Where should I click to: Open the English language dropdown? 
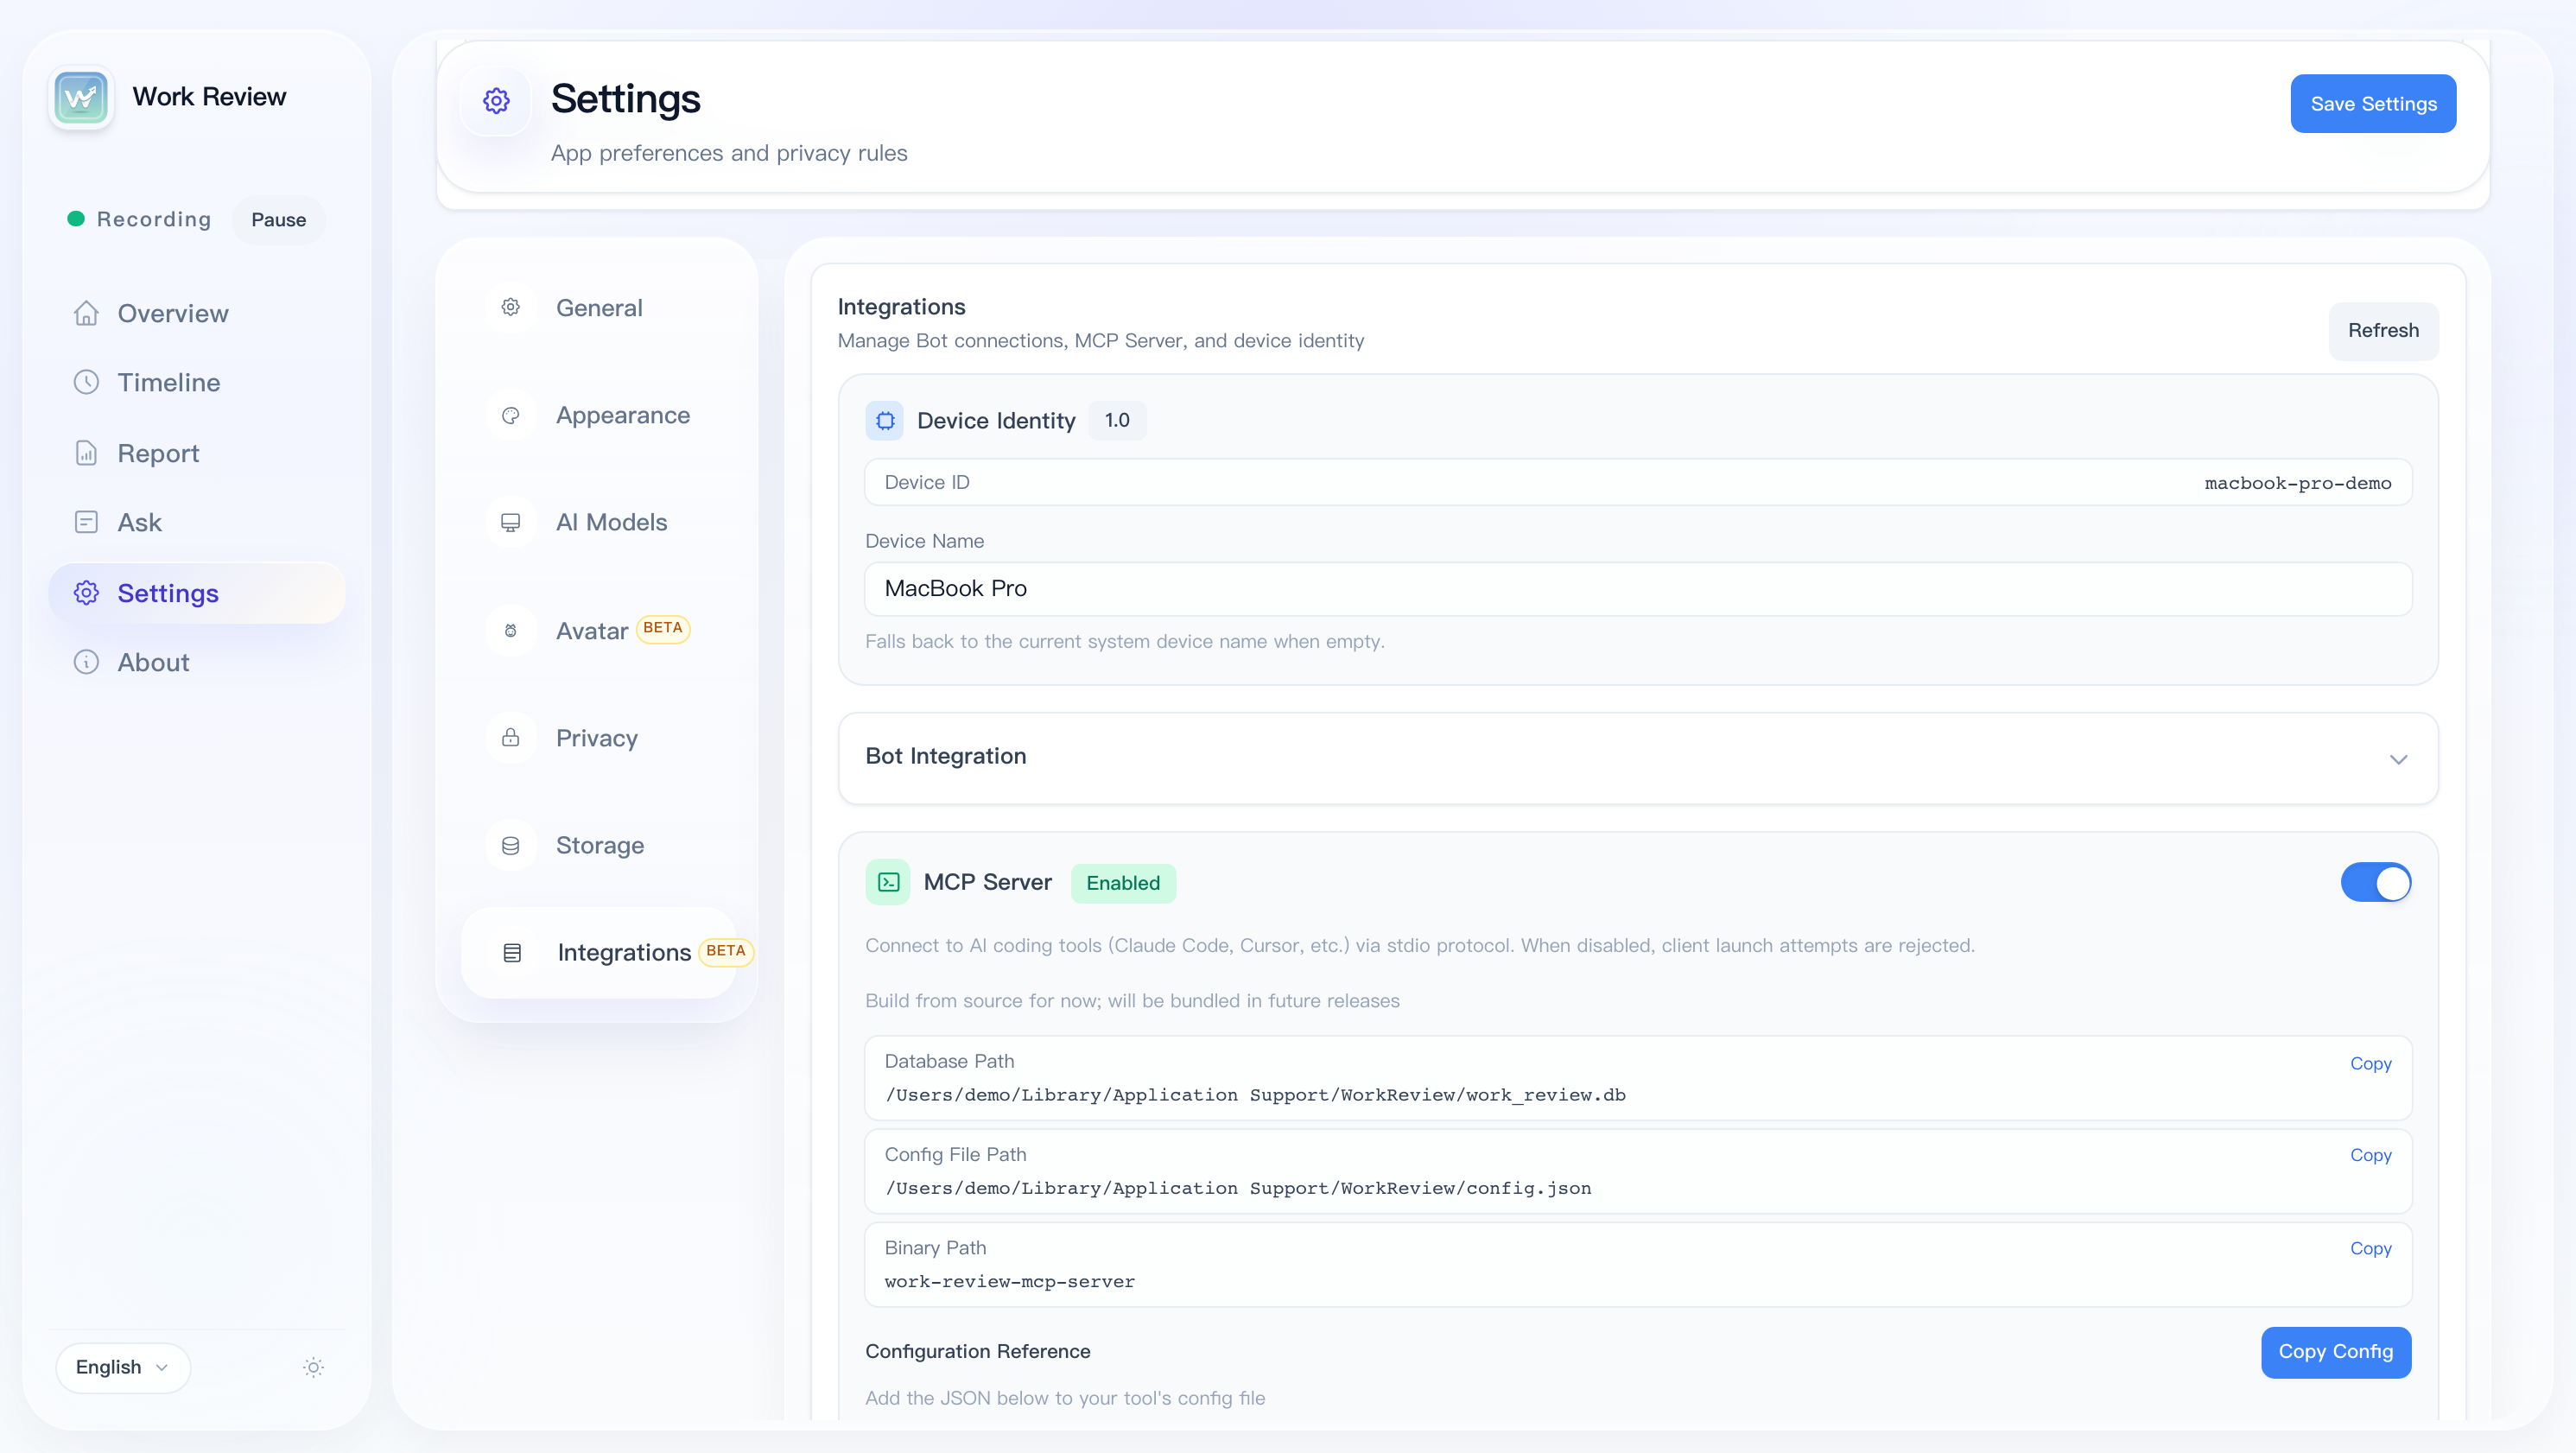point(123,1367)
